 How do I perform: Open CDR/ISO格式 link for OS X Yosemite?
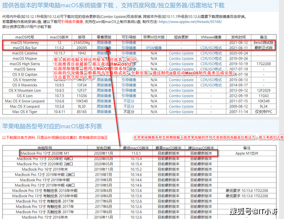[x=211, y=80]
